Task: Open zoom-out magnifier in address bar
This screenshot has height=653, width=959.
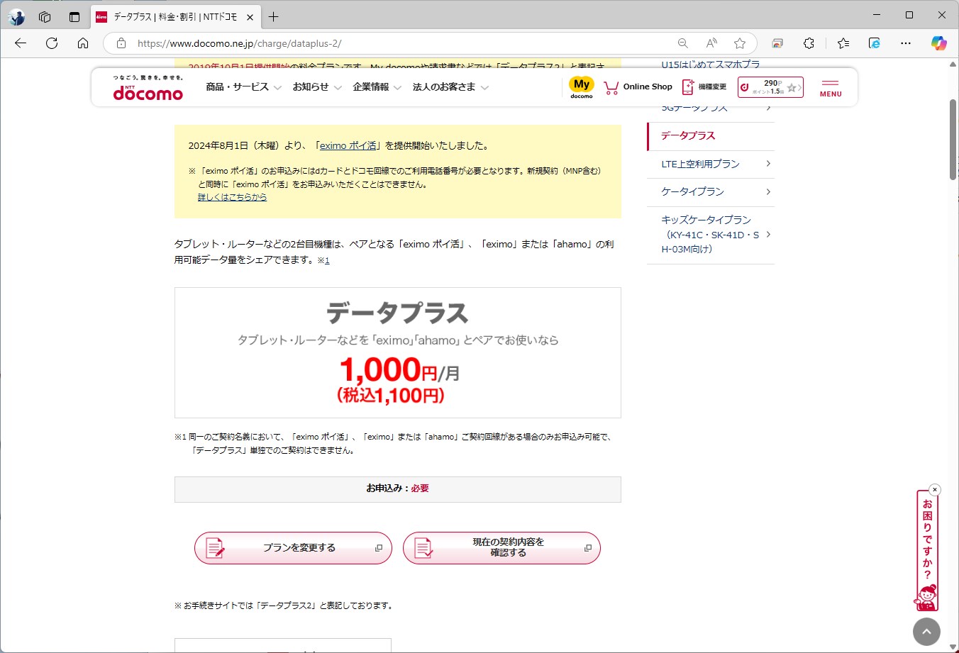Action: click(682, 43)
